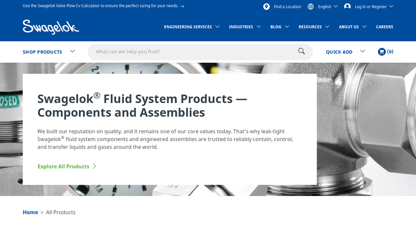Click the Explore All Products chevron arrow
Image resolution: width=416 pixels, height=234 pixels.
95,166
